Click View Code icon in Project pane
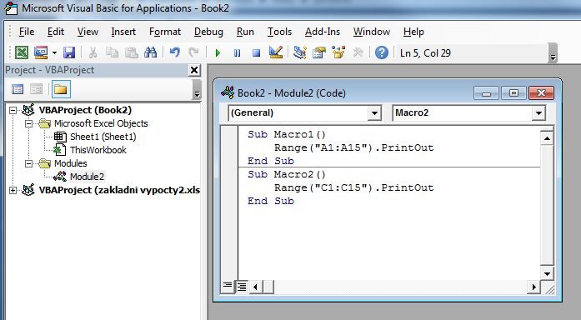 18,89
